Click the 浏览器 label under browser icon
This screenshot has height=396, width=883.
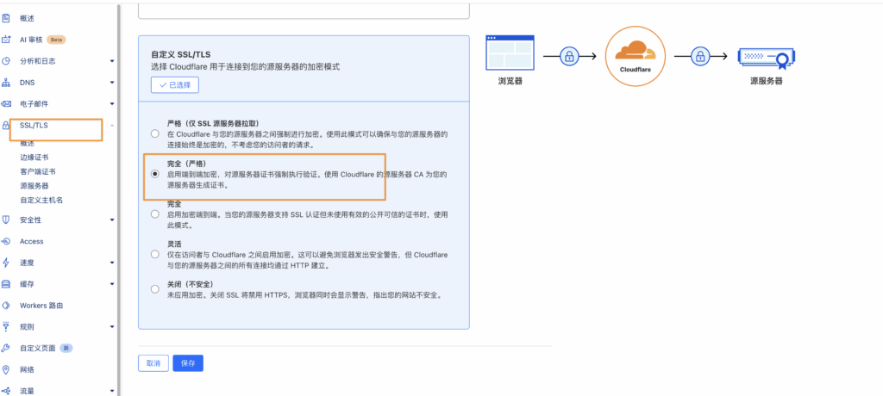coord(510,81)
